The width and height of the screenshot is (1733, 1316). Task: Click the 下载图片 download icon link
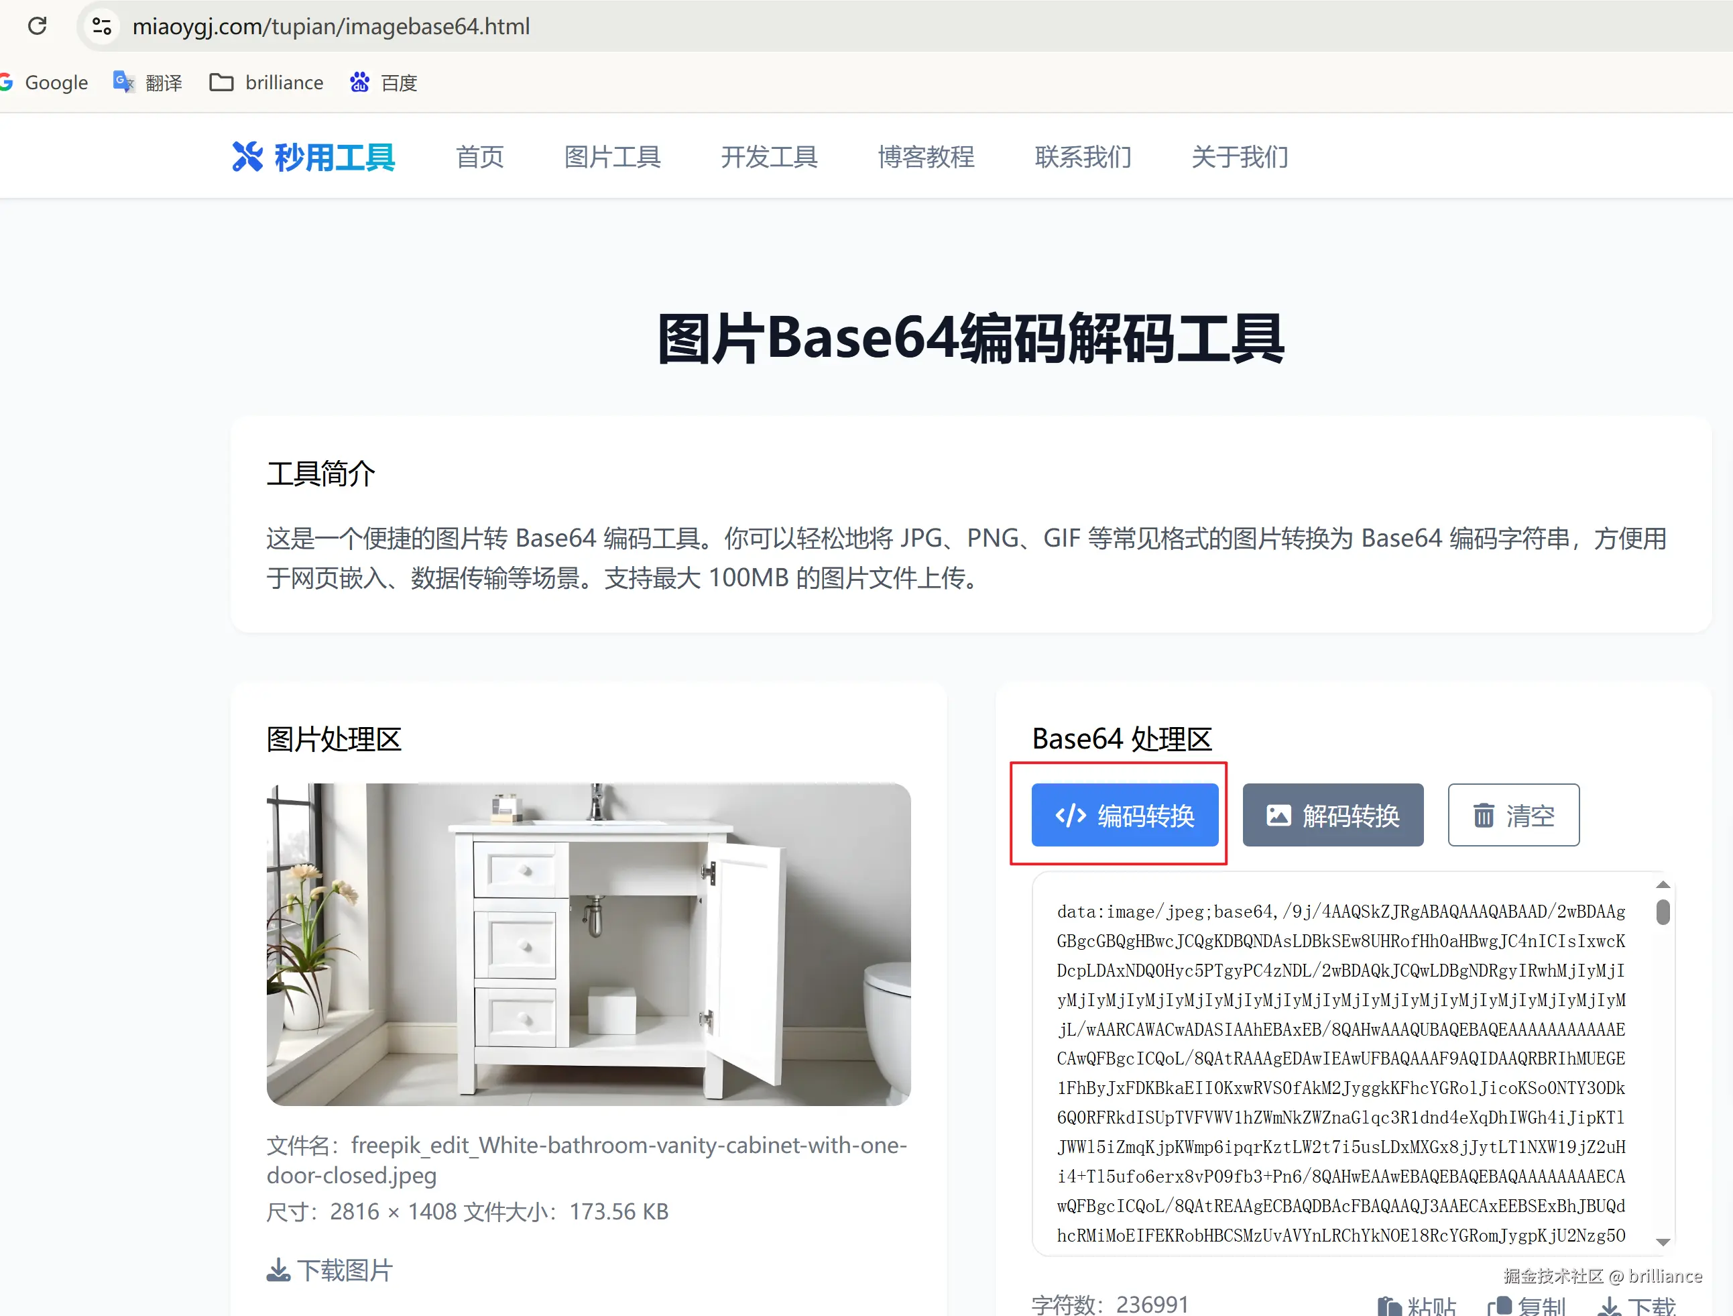pyautogui.click(x=330, y=1270)
